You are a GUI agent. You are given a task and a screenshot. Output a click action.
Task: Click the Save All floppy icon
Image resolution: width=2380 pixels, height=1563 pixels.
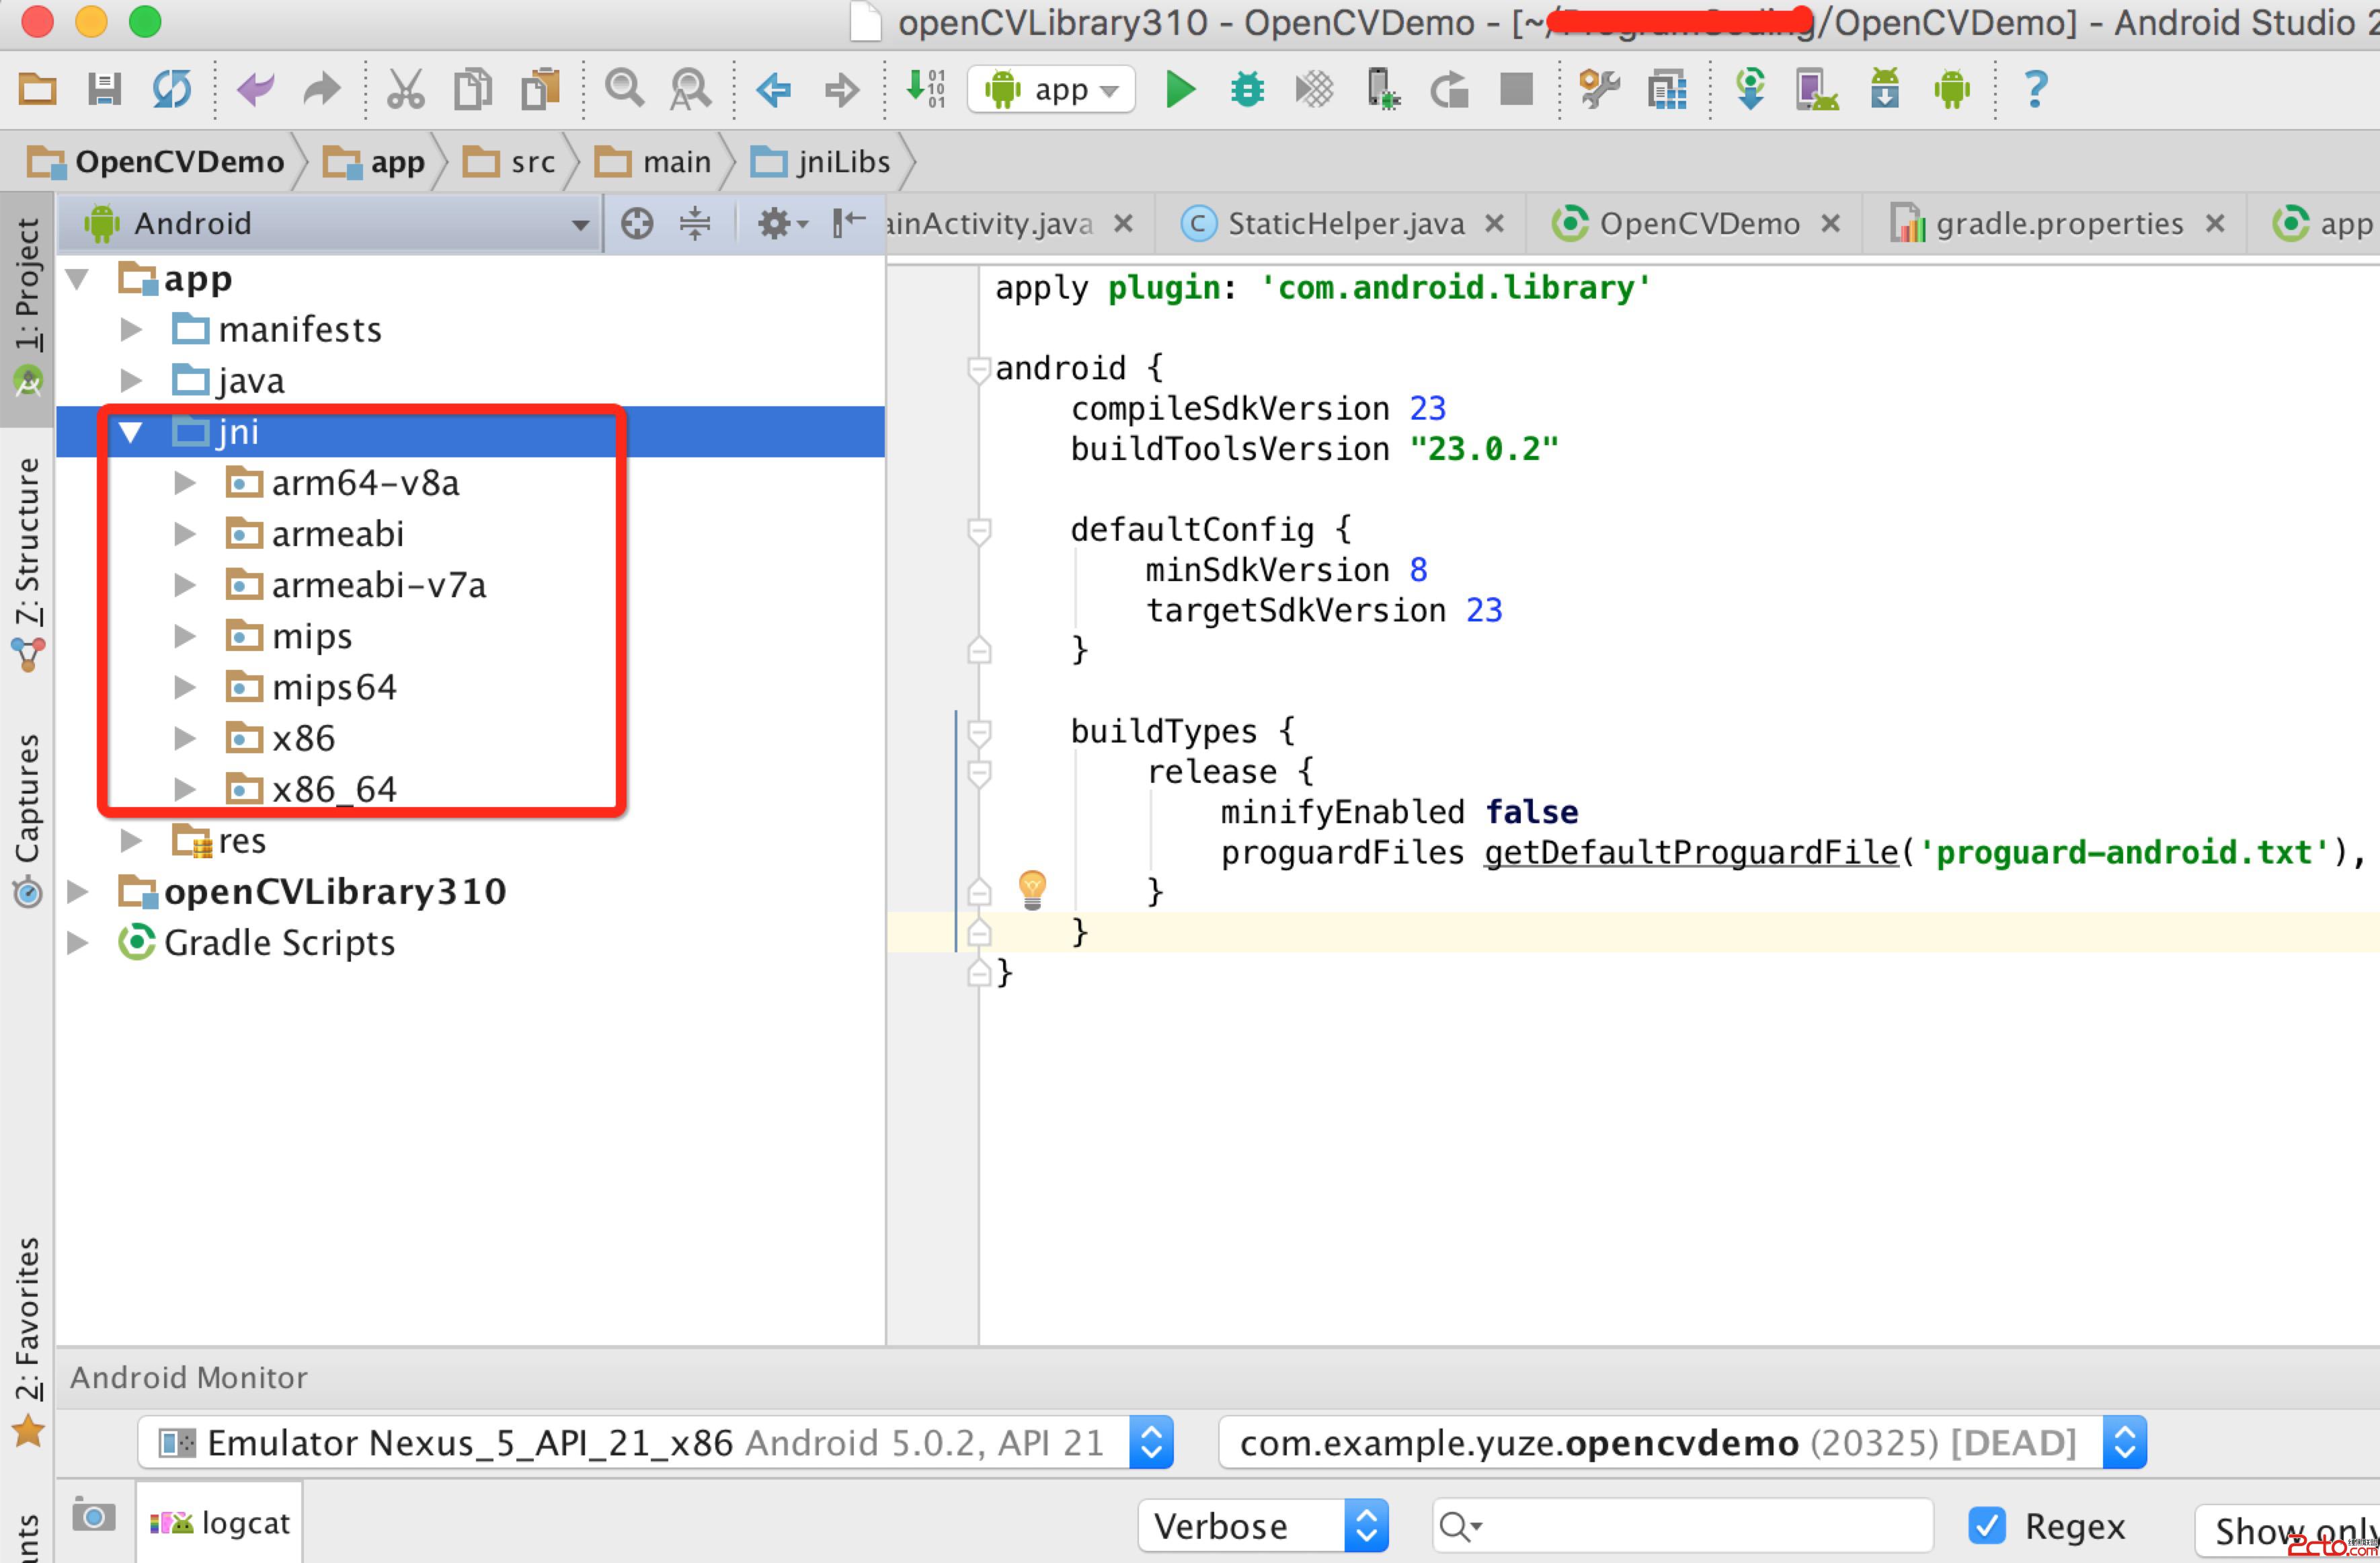[104, 90]
